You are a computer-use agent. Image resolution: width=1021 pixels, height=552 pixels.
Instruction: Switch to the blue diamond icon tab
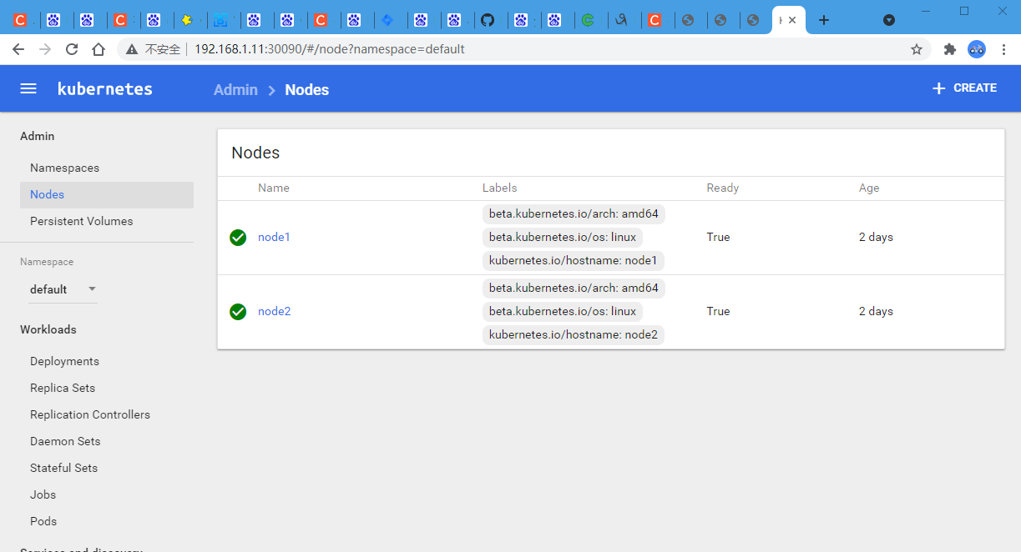pyautogui.click(x=387, y=20)
